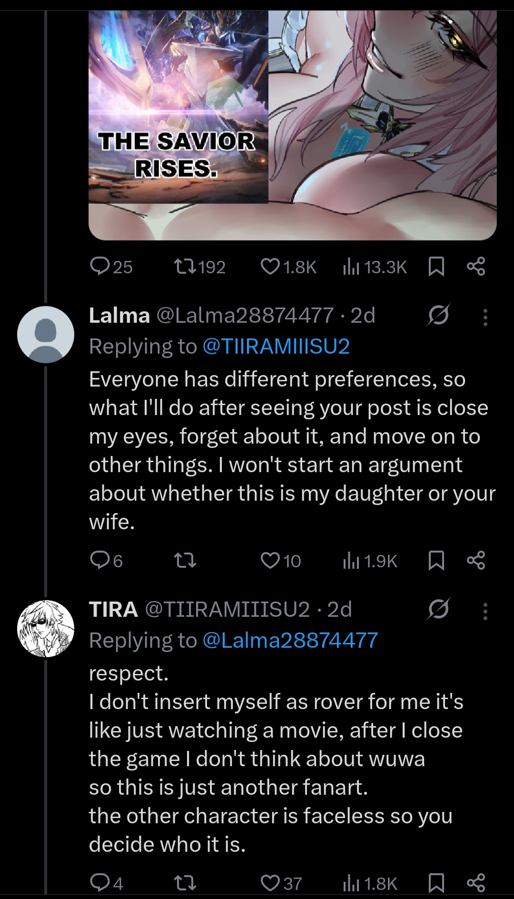Open Grok icon on TIRA's reply
514x899 pixels.
click(438, 610)
